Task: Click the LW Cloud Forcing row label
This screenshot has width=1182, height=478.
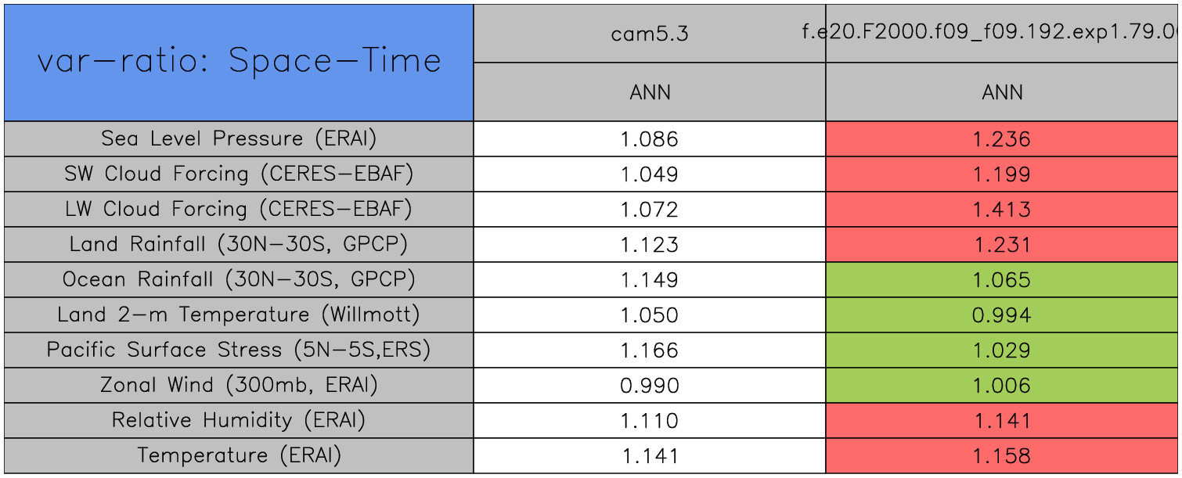Action: point(239,210)
